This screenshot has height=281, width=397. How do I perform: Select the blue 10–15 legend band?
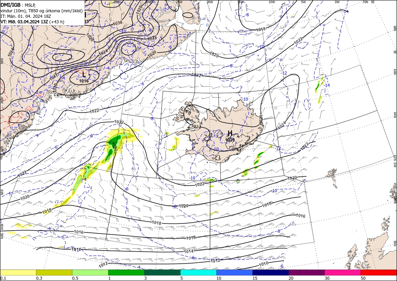(x=235, y=272)
